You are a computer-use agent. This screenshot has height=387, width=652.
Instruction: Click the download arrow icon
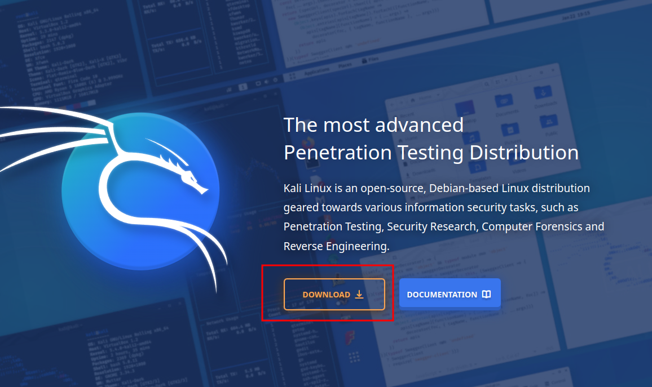(359, 294)
